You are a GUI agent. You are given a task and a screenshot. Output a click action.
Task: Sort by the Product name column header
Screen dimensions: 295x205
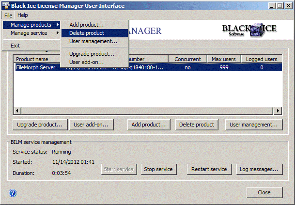pyautogui.click(x=37, y=59)
